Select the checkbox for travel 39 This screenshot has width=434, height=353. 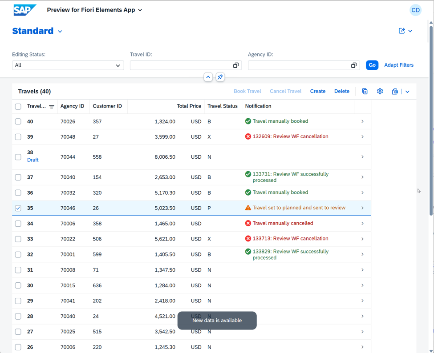tap(18, 137)
